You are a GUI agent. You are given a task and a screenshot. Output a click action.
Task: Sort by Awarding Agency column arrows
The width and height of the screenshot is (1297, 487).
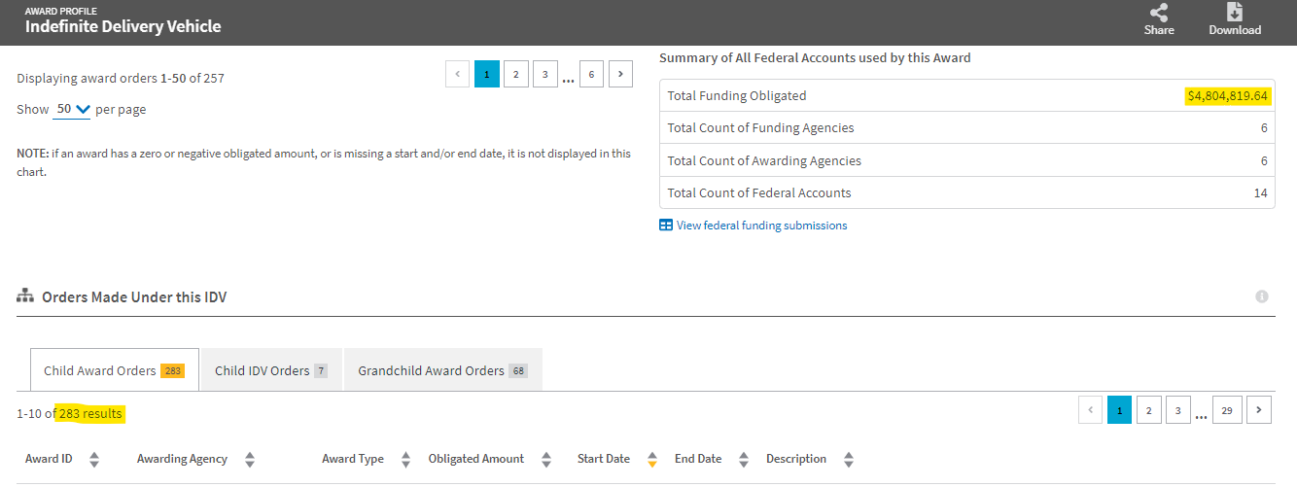coord(250,459)
